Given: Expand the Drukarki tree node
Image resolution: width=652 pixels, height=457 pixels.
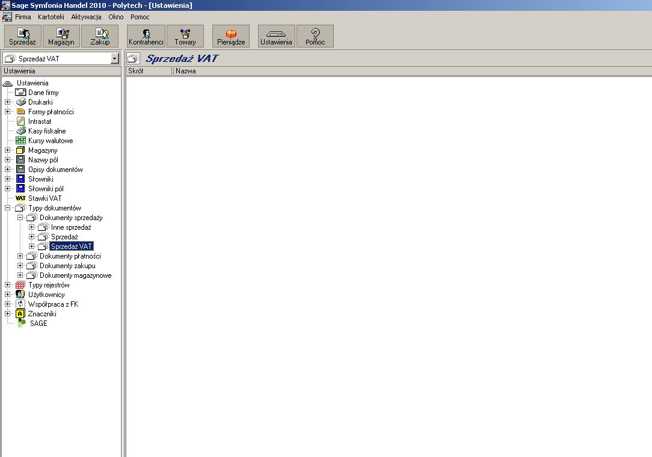Looking at the screenshot, I should point(7,102).
